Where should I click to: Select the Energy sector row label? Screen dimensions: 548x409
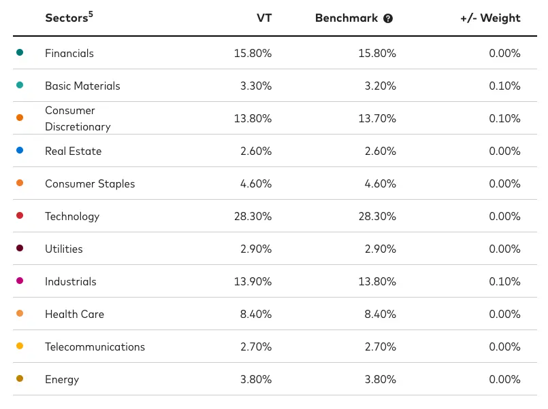pos(62,379)
